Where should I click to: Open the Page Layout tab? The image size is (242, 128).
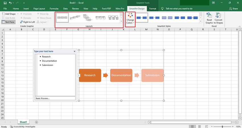pyautogui.click(x=39, y=9)
